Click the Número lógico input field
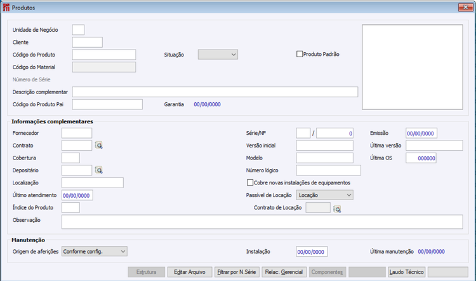The width and height of the screenshot is (476, 281). 329,170
